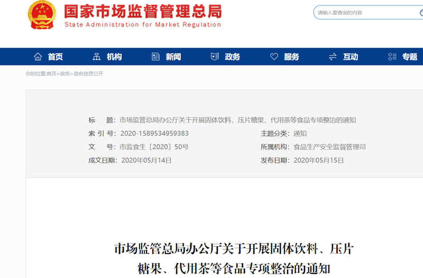Click the 所属机构 value 食品生产安全监督管理司

(x=329, y=147)
